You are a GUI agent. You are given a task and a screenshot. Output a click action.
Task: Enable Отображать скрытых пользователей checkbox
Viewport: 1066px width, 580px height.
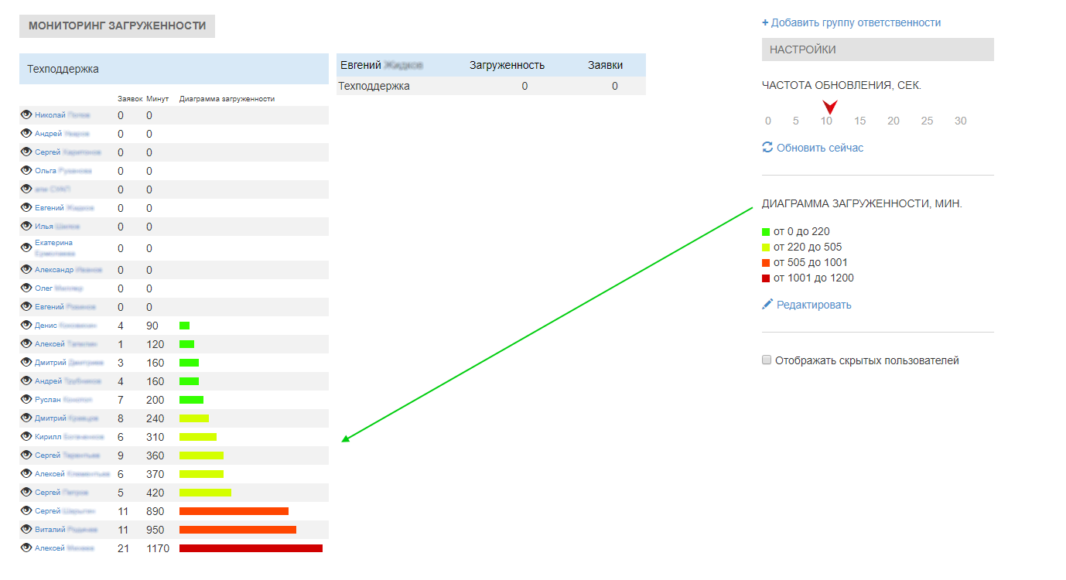coord(767,360)
